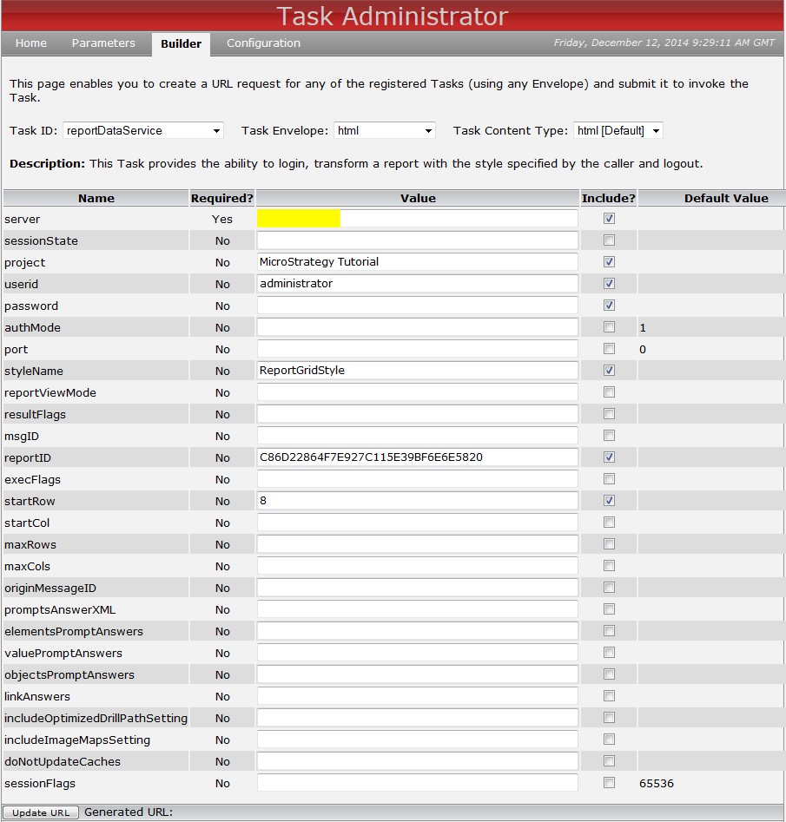Image resolution: width=786 pixels, height=822 pixels.
Task: Select the Builder tab
Action: 181,44
